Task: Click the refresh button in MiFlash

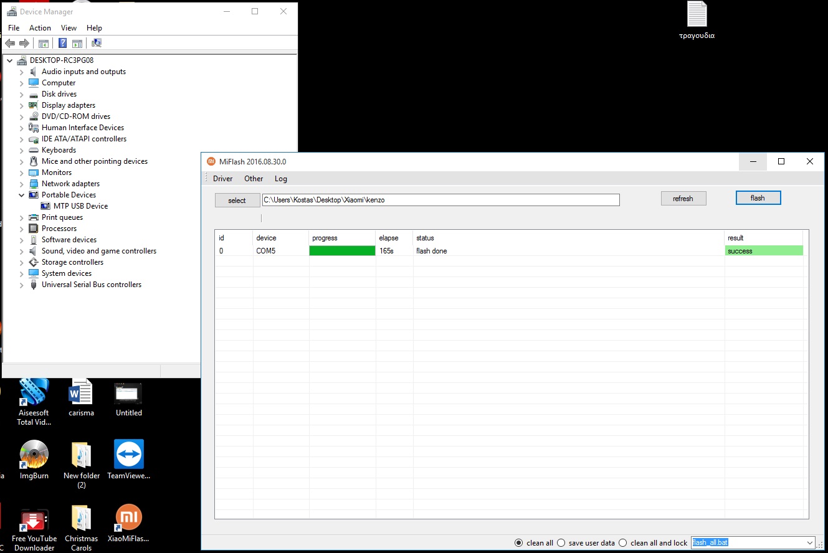Action: tap(683, 199)
